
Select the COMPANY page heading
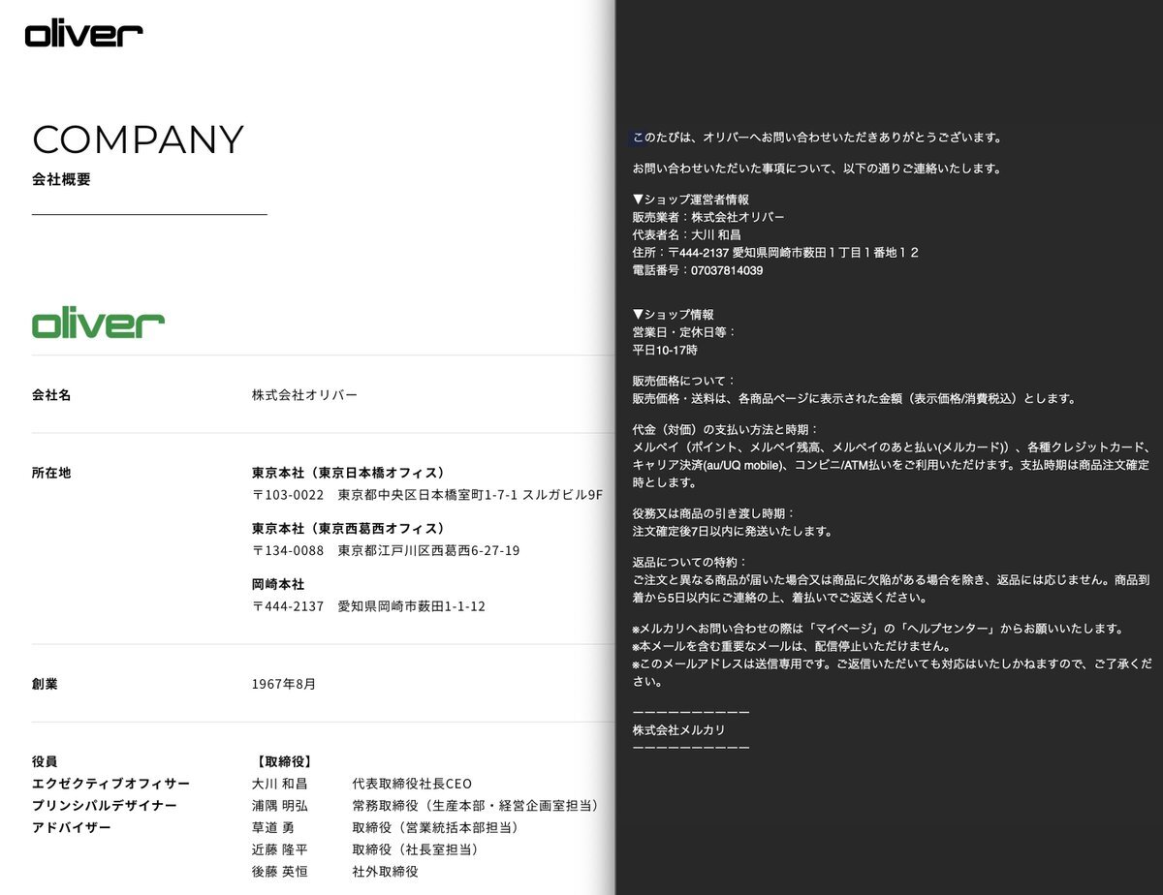pos(138,140)
